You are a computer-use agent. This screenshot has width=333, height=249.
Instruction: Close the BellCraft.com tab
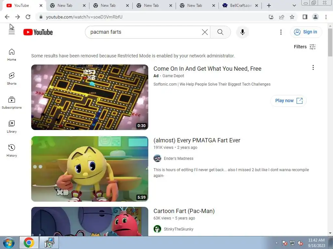click(257, 6)
